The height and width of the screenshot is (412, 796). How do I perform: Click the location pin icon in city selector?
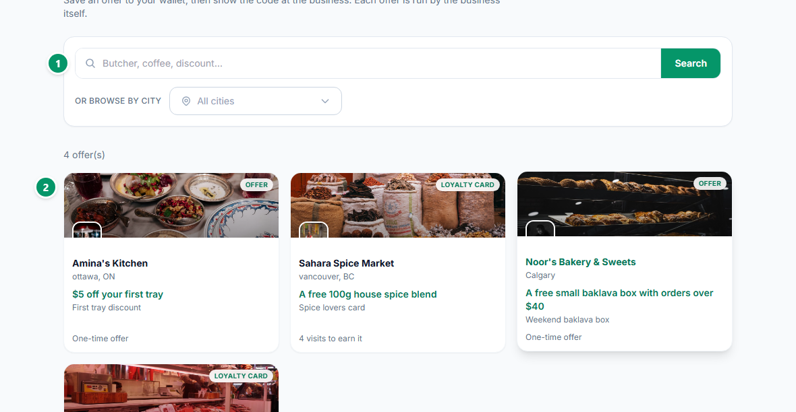[x=186, y=102]
